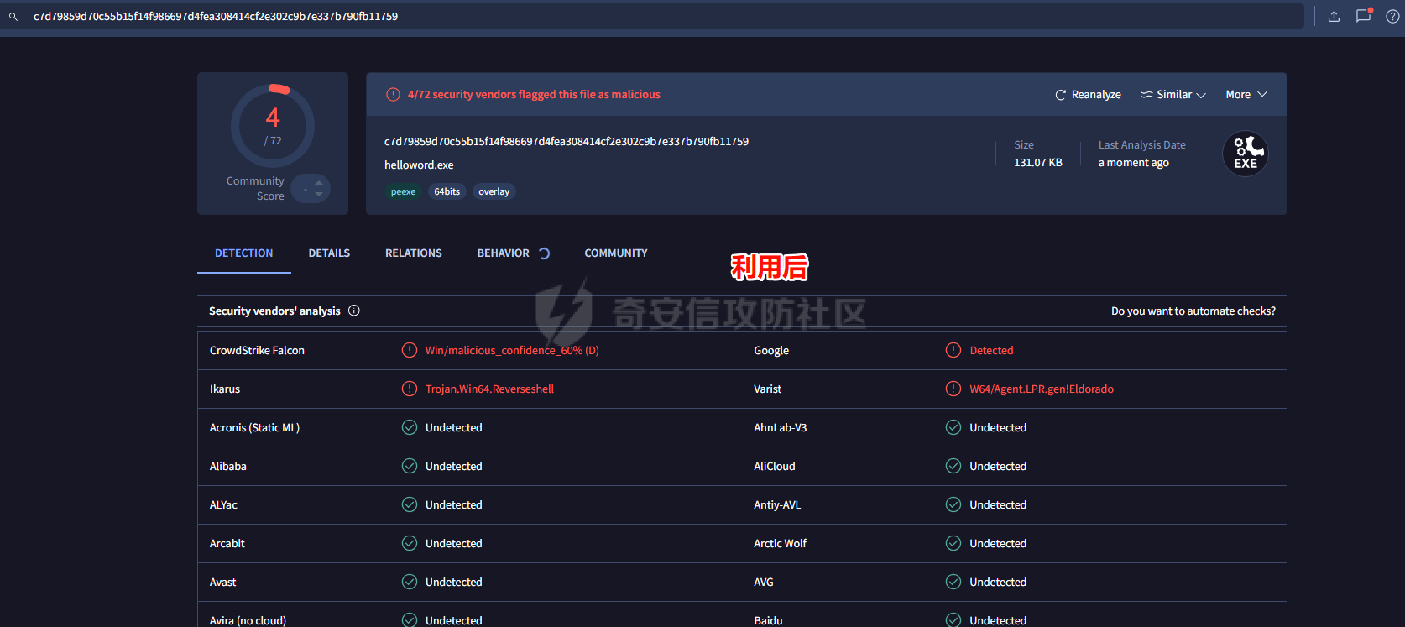This screenshot has width=1405, height=627.
Task: Click the peexe tag
Action: (403, 192)
